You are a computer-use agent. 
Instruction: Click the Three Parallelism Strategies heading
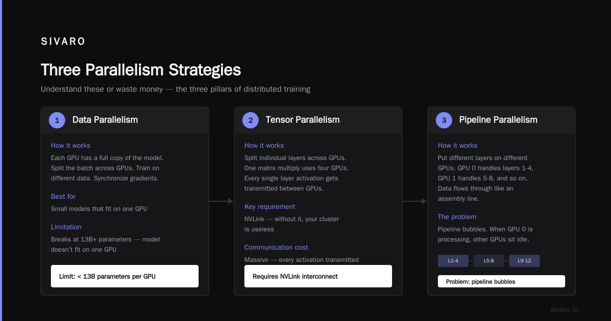pos(141,70)
